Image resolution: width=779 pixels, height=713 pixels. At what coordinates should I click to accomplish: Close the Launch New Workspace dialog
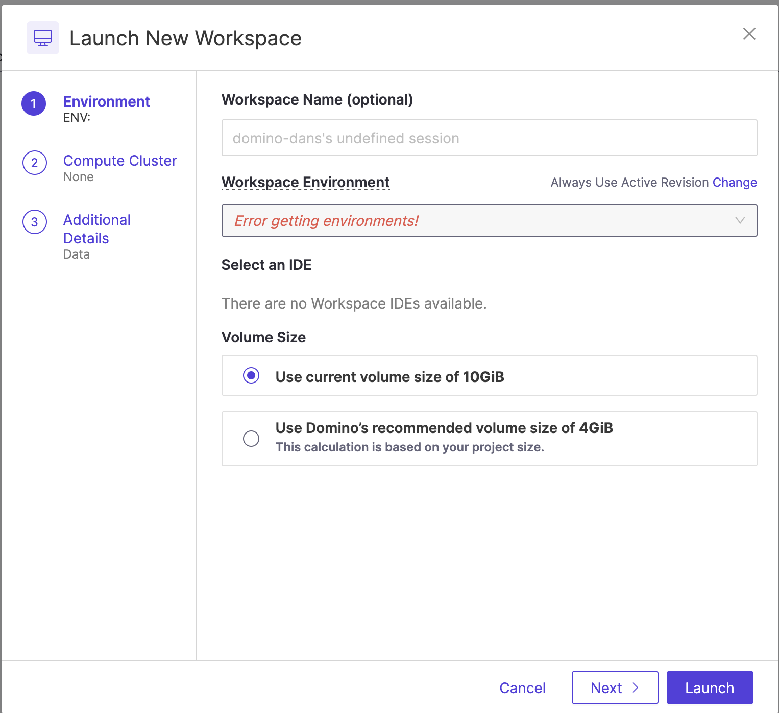click(749, 34)
